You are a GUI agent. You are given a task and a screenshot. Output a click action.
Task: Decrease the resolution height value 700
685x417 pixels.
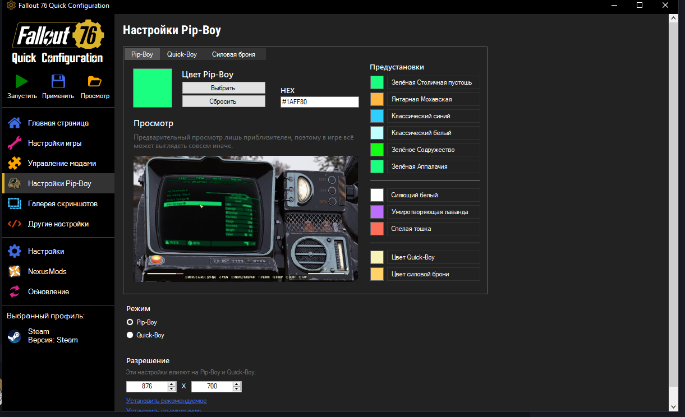pyautogui.click(x=237, y=389)
